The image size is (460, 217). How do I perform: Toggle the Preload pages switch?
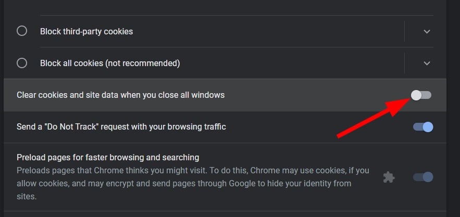(423, 177)
